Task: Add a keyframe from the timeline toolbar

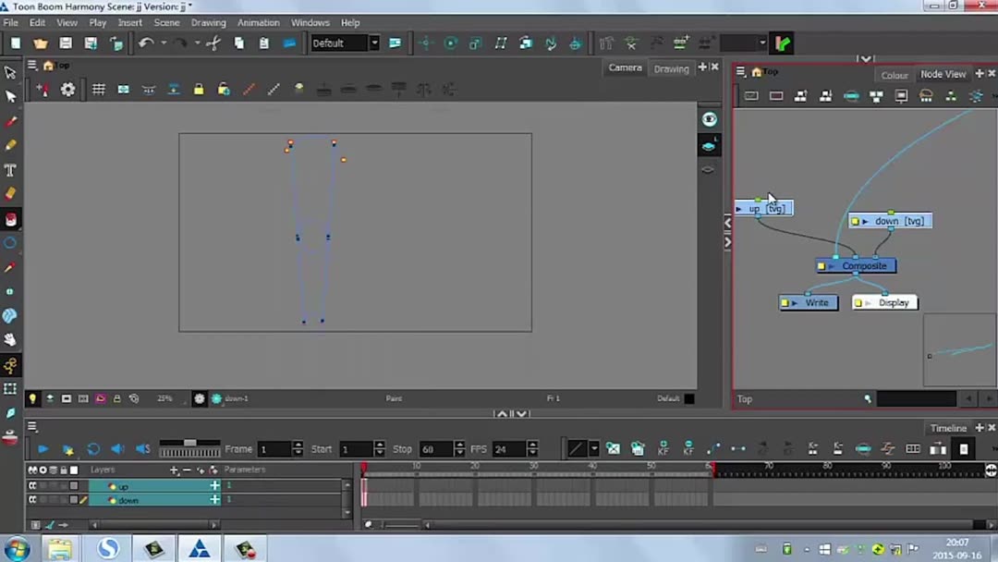Action: pos(663,448)
